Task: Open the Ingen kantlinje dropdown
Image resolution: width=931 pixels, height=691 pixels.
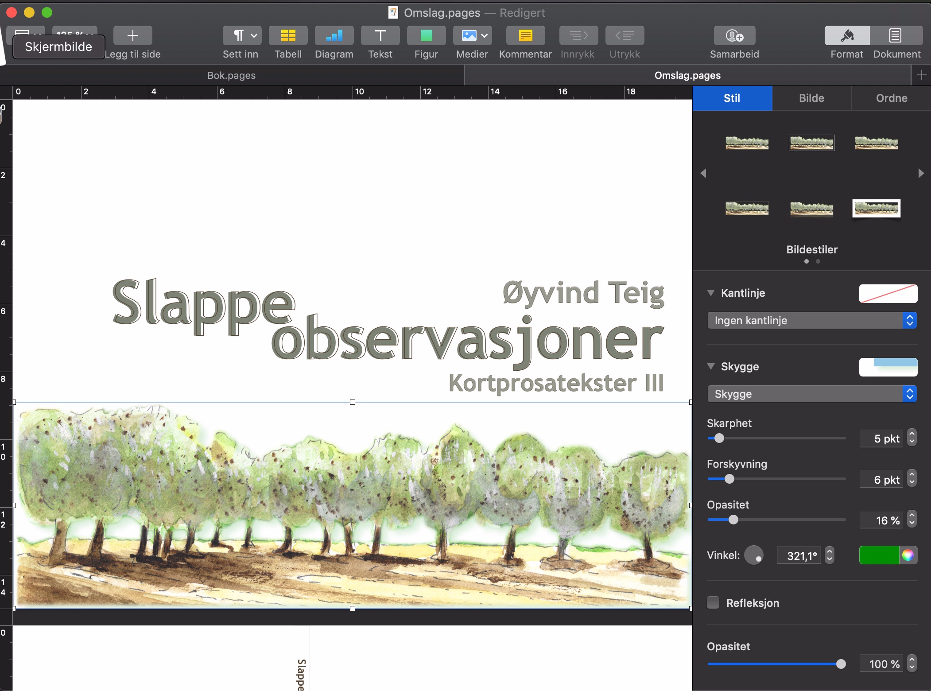Action: click(x=811, y=320)
